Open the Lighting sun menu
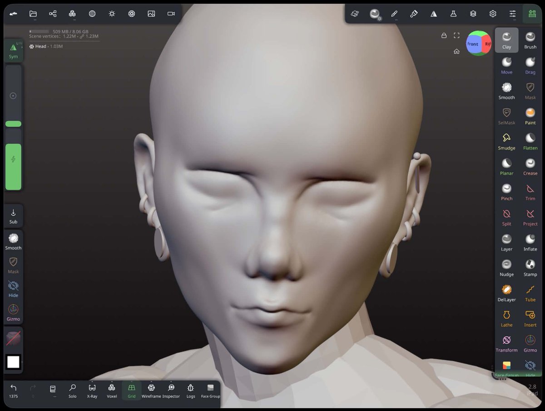This screenshot has height=411, width=545. [112, 14]
